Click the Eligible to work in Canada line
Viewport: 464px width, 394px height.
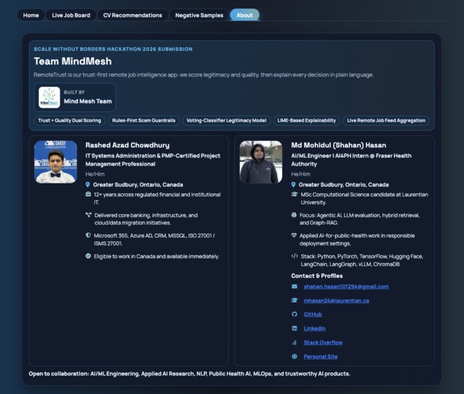pyautogui.click(x=156, y=256)
